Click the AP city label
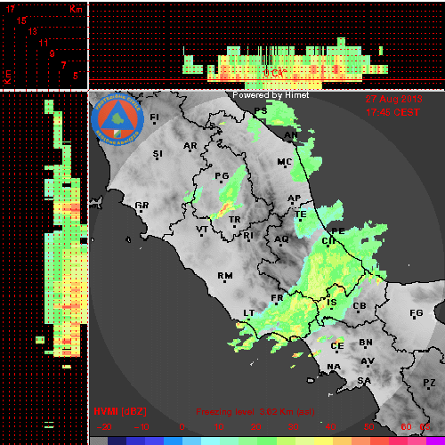The width and height of the screenshot is (445, 445). [x=294, y=198]
